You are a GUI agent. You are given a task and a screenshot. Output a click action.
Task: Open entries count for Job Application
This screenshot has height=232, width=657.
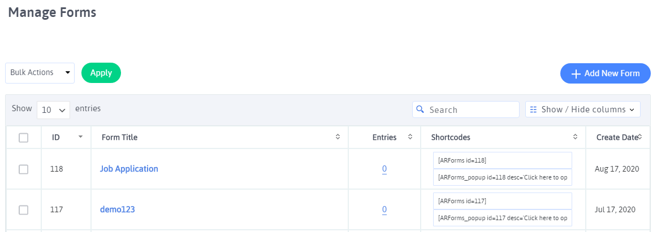click(x=384, y=169)
